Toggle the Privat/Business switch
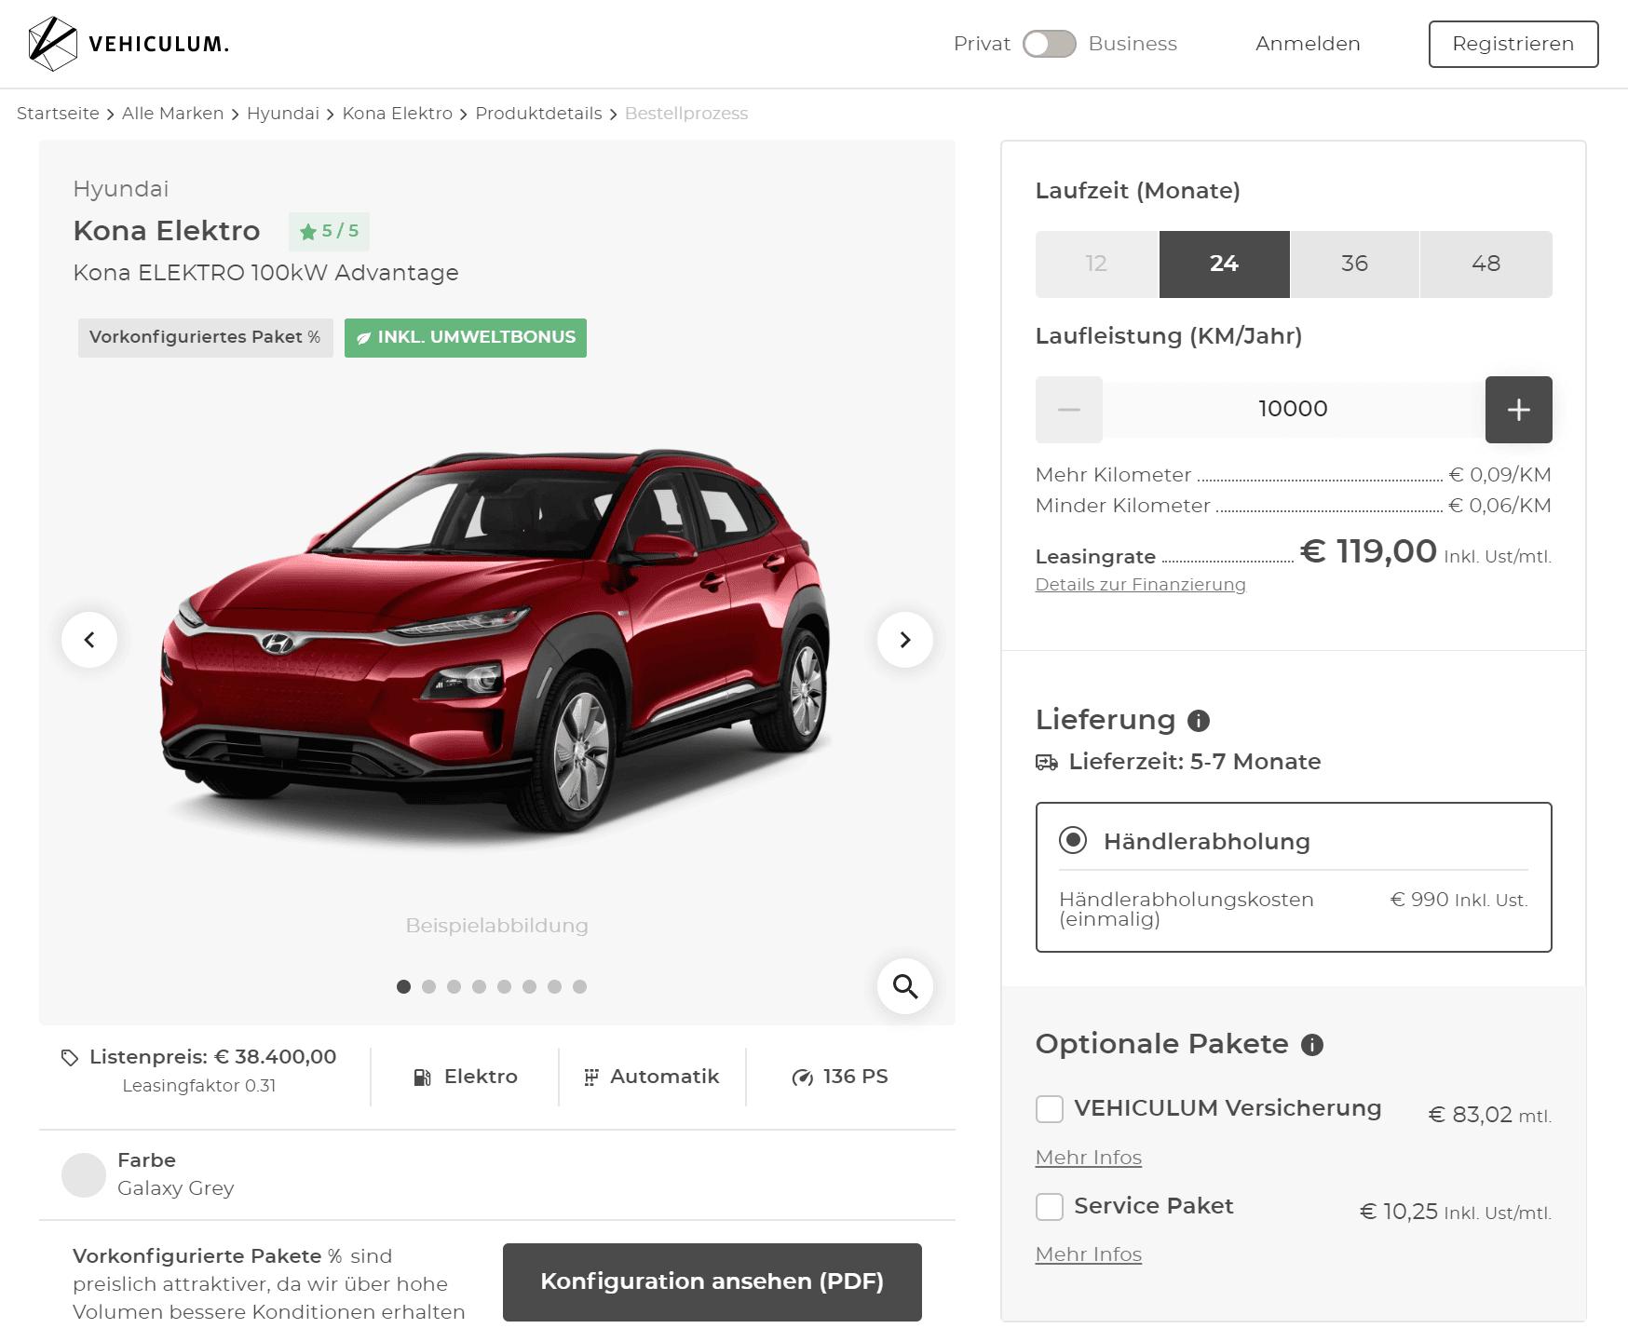This screenshot has width=1628, height=1342. 1049,44
